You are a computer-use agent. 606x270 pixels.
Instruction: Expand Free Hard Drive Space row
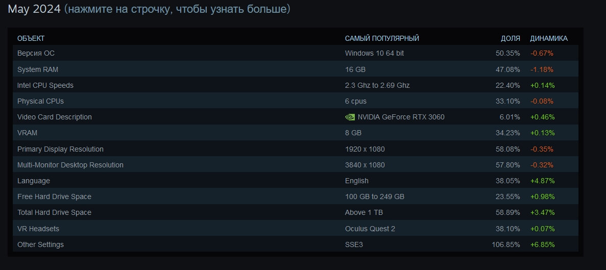(296, 196)
